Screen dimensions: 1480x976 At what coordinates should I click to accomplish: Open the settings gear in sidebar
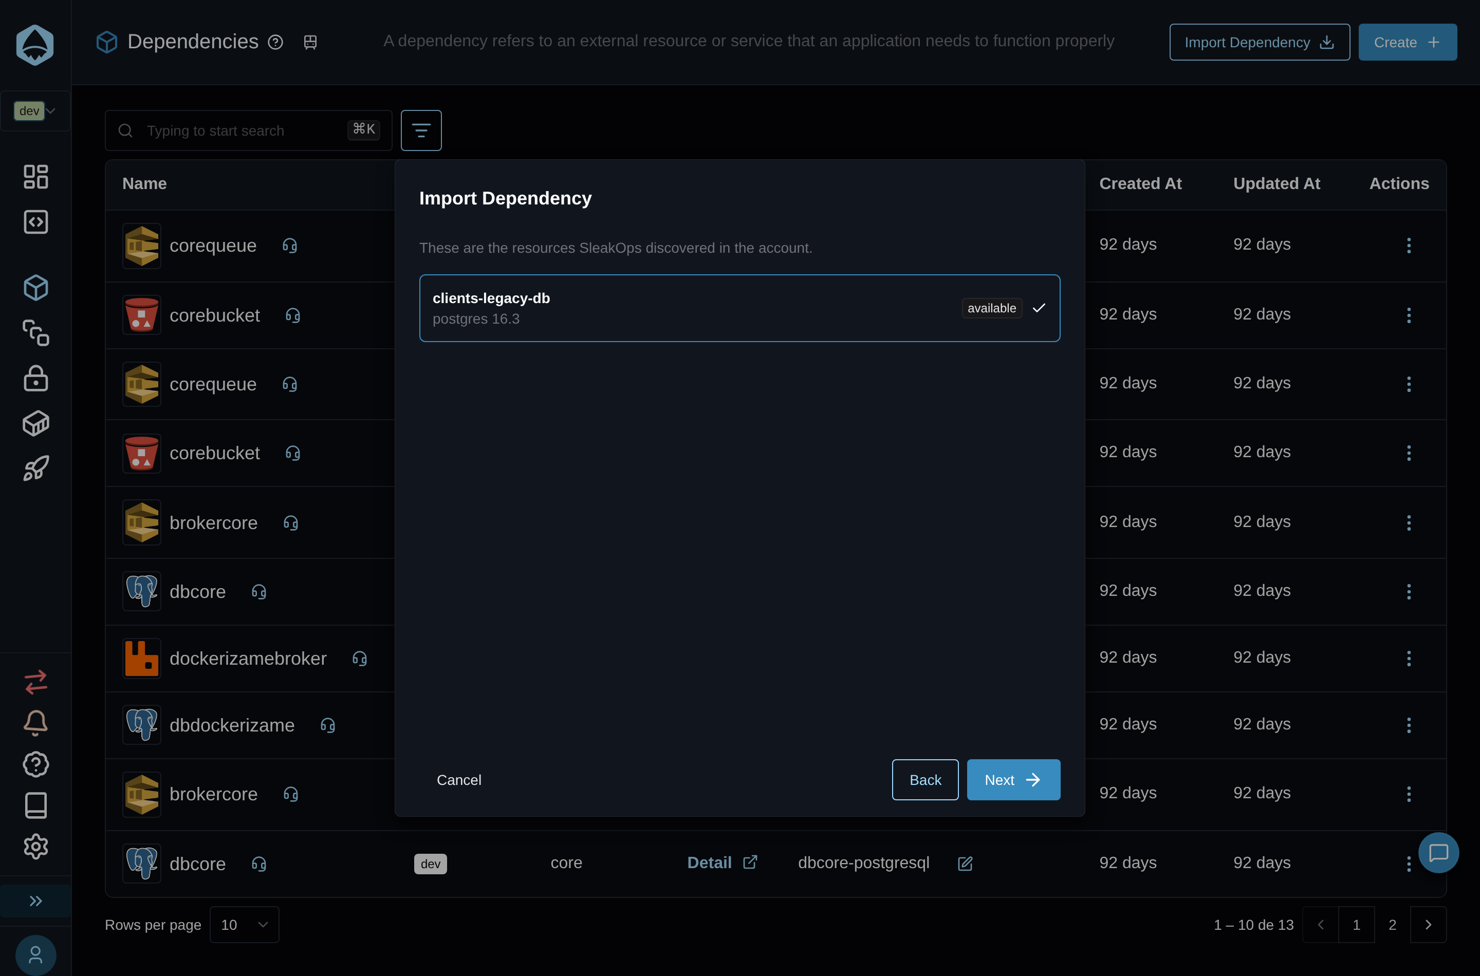35,847
